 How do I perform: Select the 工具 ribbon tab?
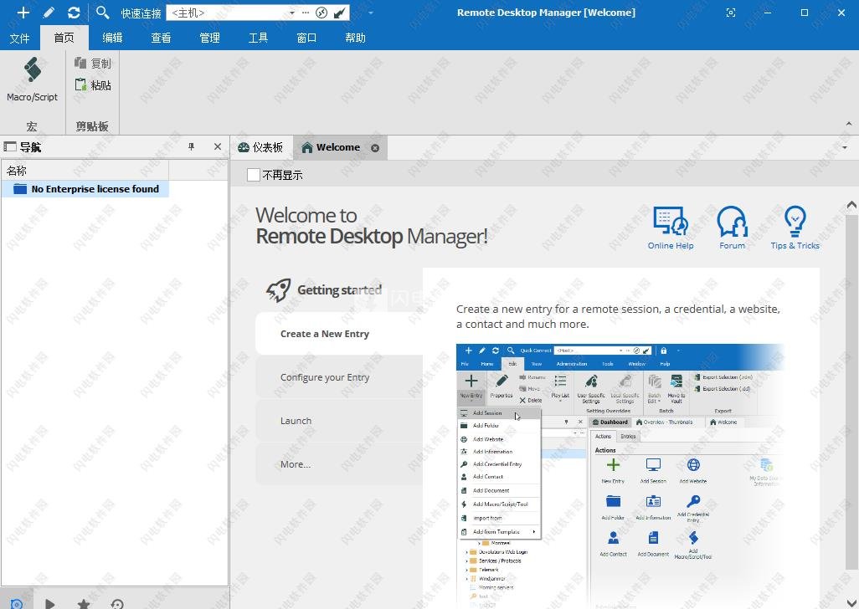tap(258, 38)
